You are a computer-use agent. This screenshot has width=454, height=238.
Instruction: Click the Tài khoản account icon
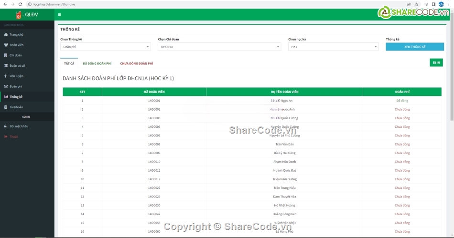tap(6, 107)
